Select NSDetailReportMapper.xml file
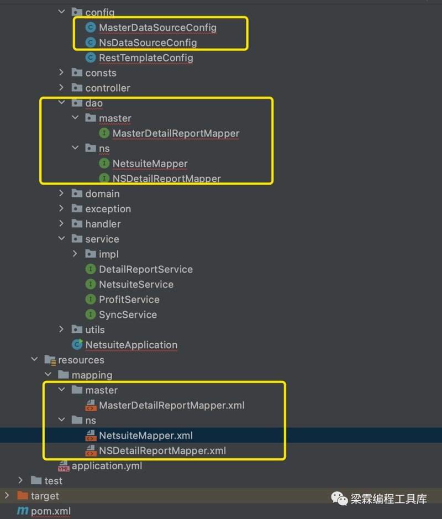This screenshot has height=519, width=442. coord(162,450)
